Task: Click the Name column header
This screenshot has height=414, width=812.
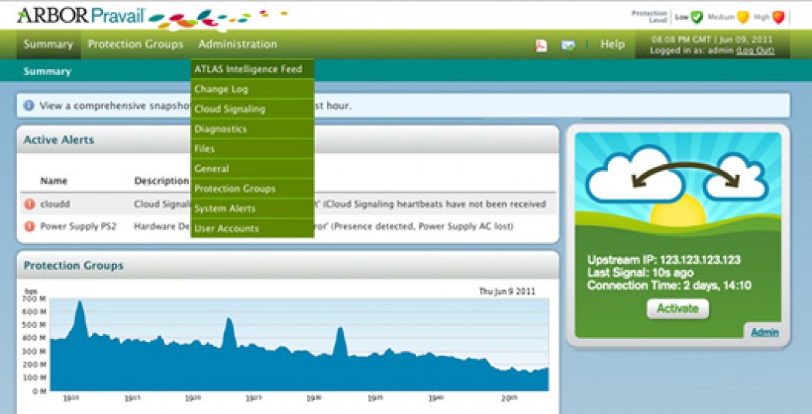Action: click(x=54, y=181)
